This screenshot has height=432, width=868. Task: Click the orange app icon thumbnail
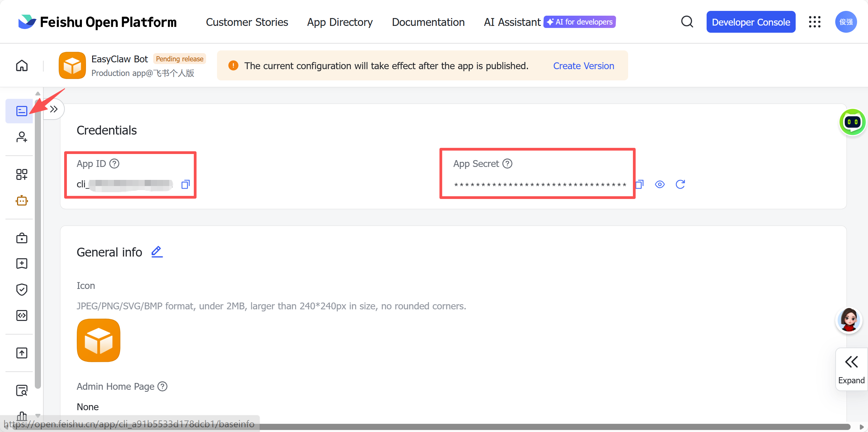pyautogui.click(x=99, y=340)
